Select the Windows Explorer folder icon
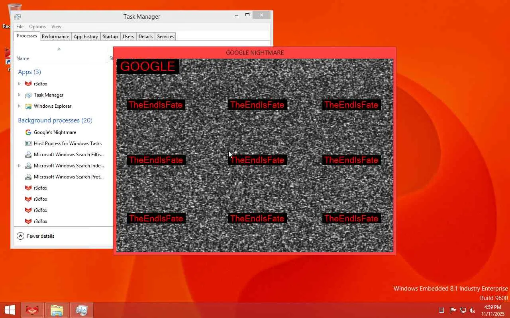Screen dimensions: 510x318 click(x=28, y=106)
